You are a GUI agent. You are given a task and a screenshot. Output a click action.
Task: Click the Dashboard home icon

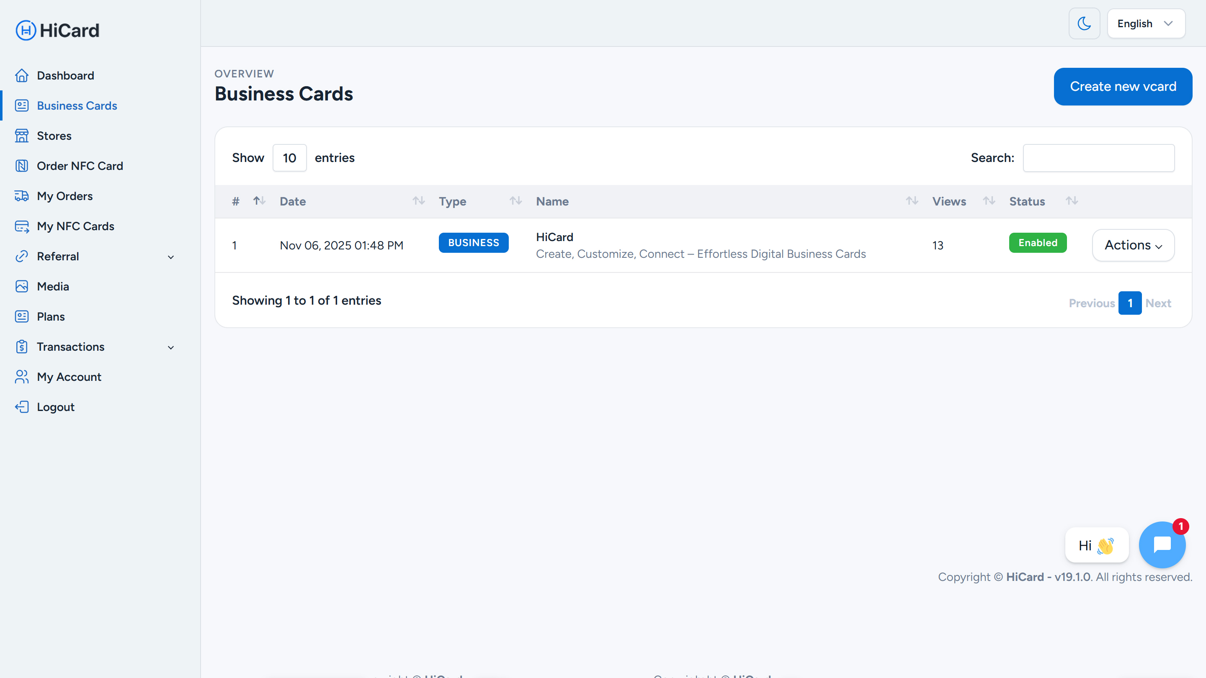point(21,75)
